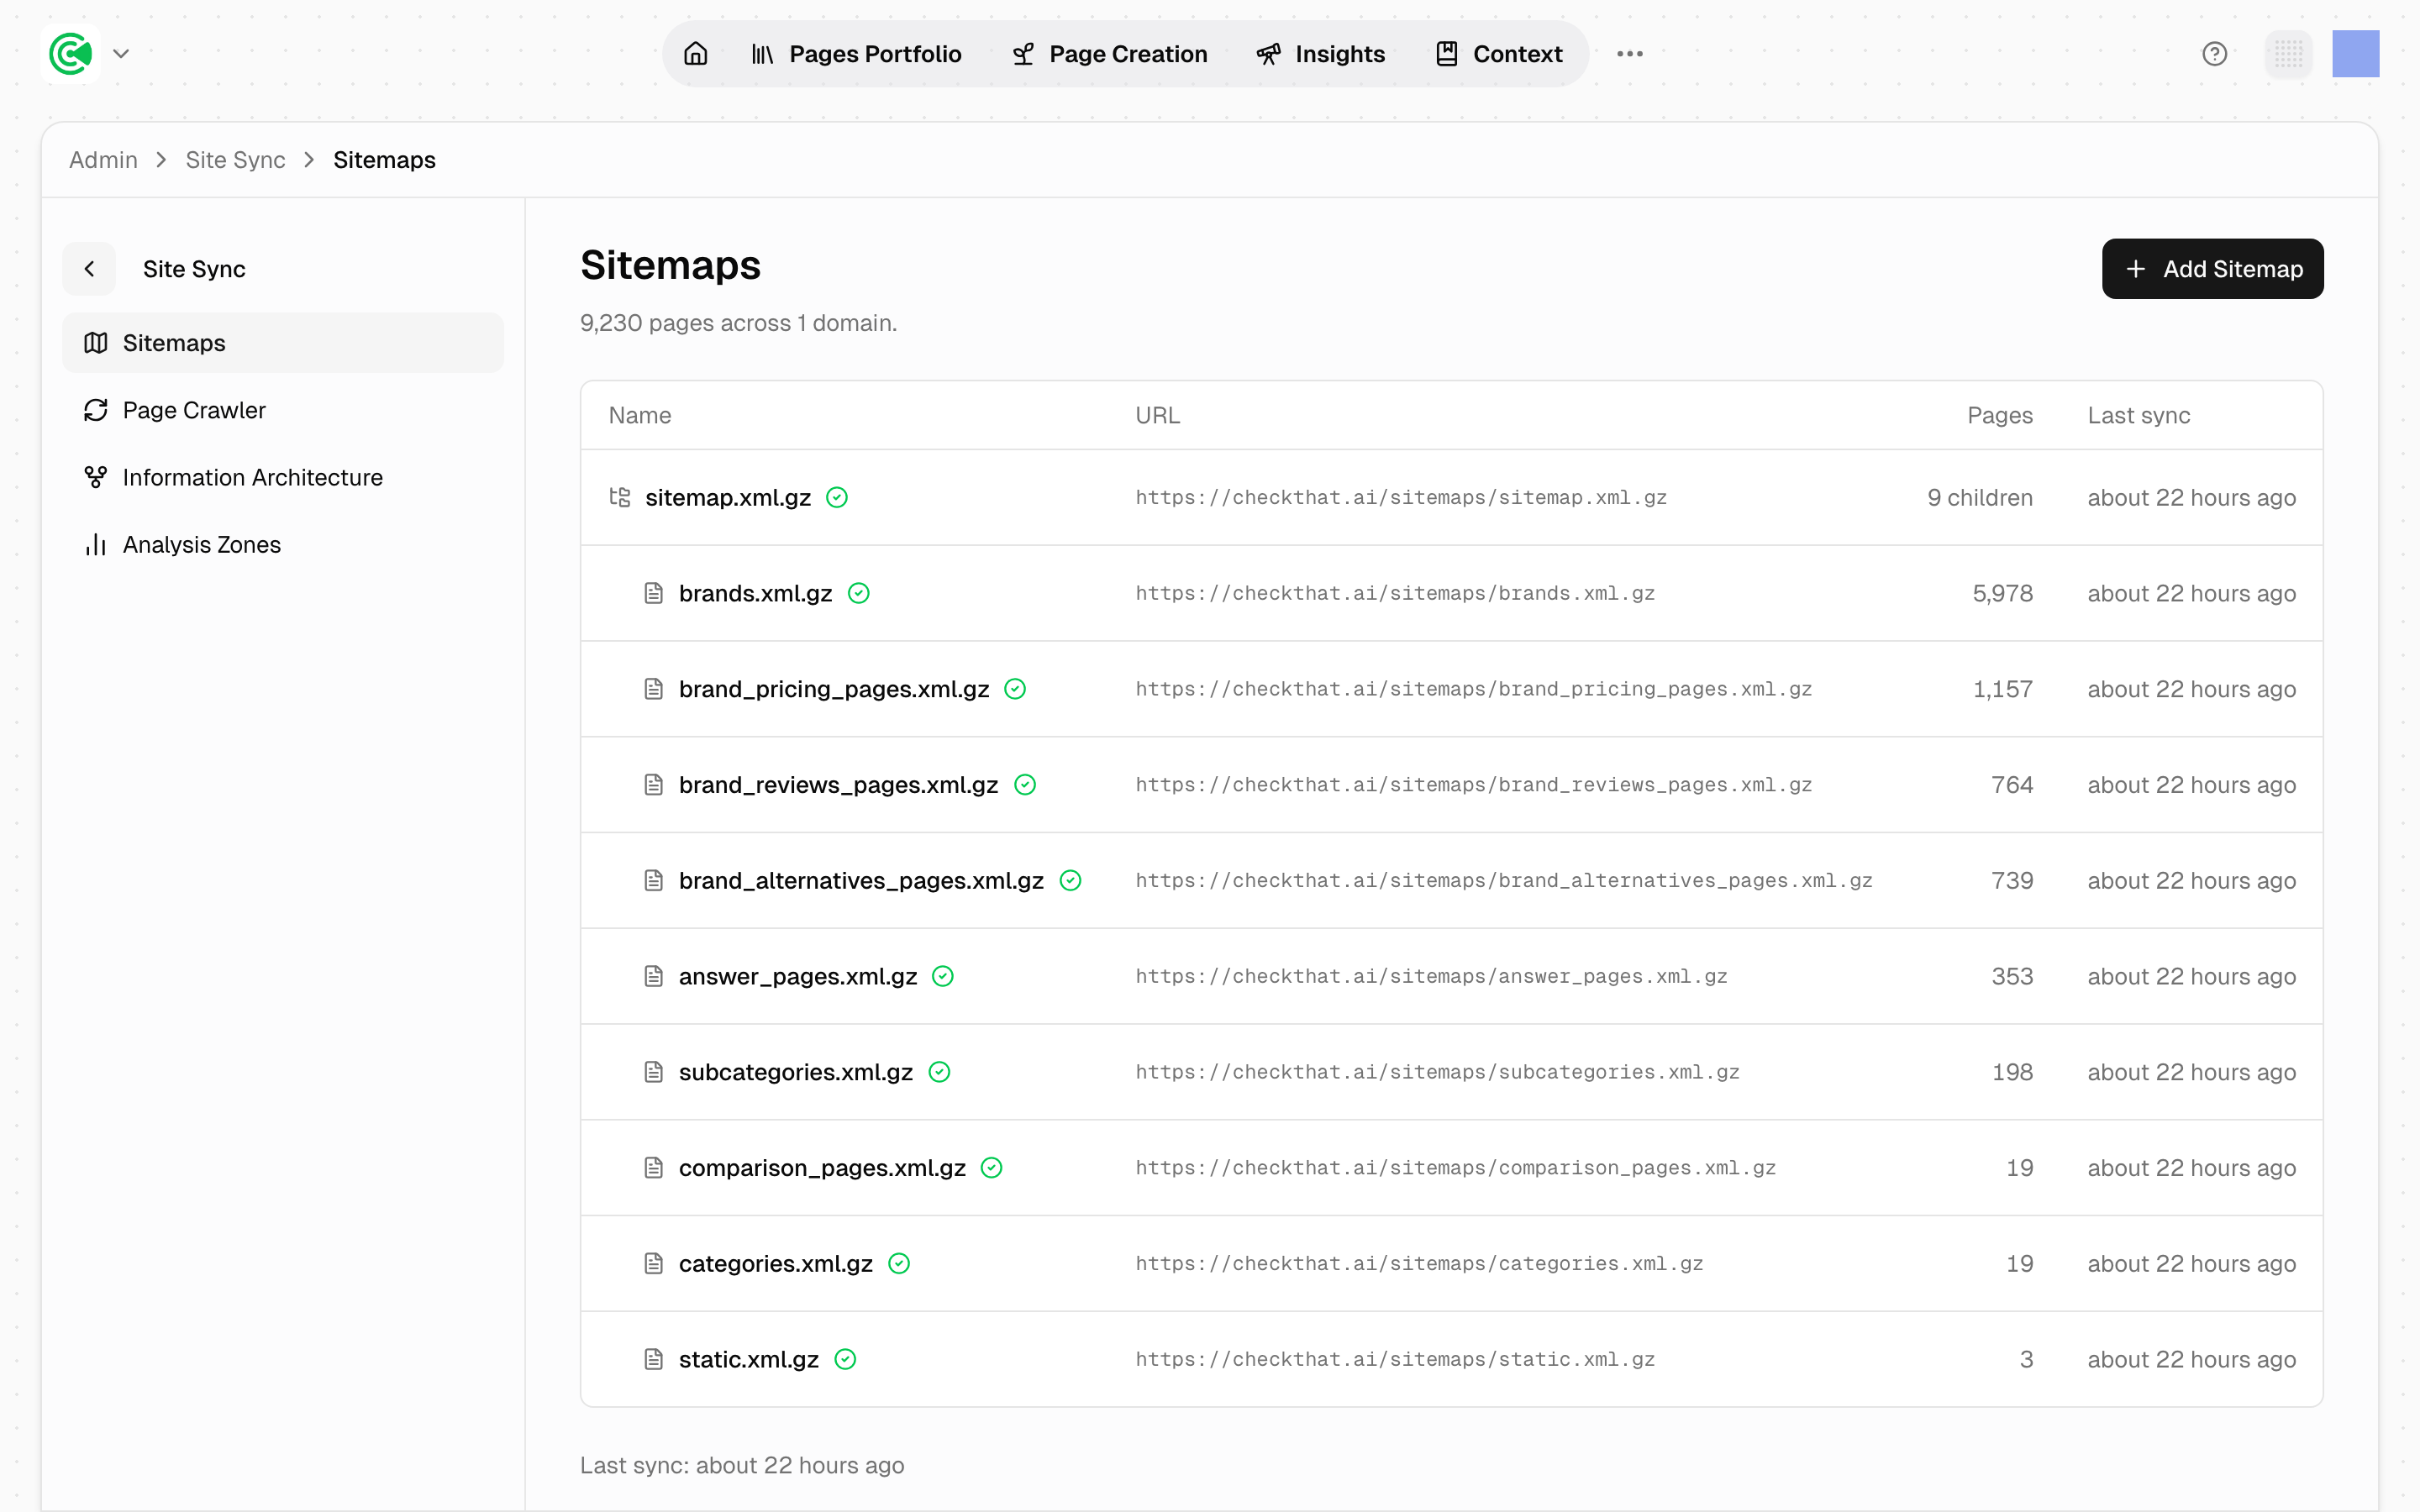2420x1512 pixels.
Task: Click the static.xml.gz file icon
Action: (653, 1360)
